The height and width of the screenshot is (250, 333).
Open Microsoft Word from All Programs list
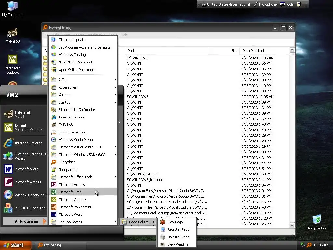(83, 215)
